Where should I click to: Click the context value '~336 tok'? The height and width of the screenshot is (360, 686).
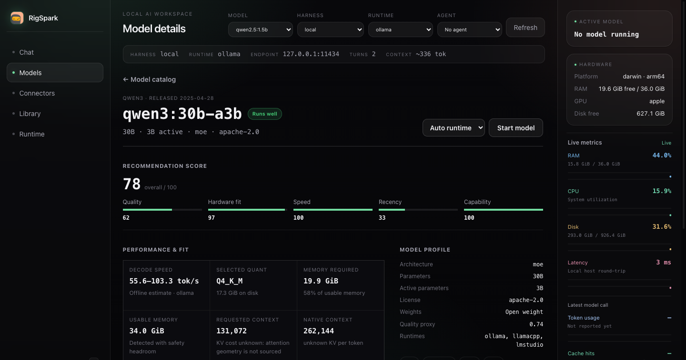[x=431, y=54]
